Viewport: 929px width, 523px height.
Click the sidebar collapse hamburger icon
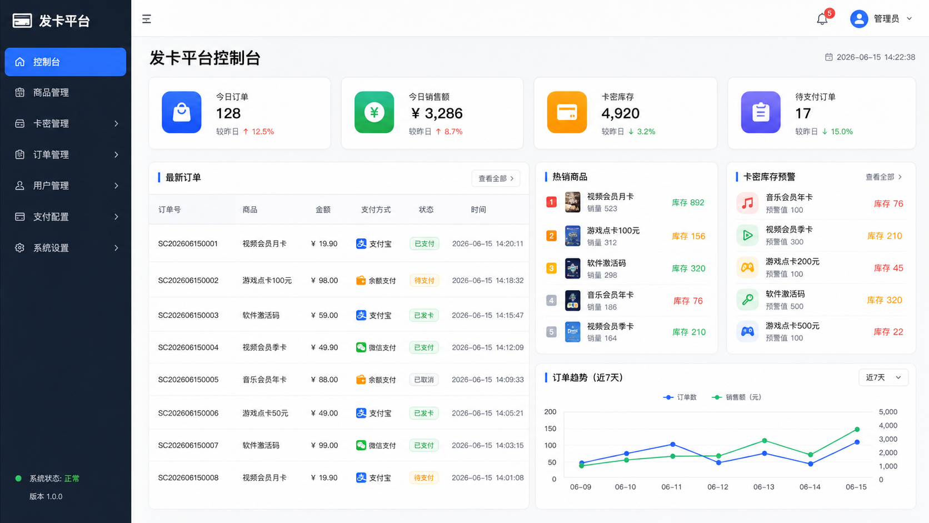(147, 19)
